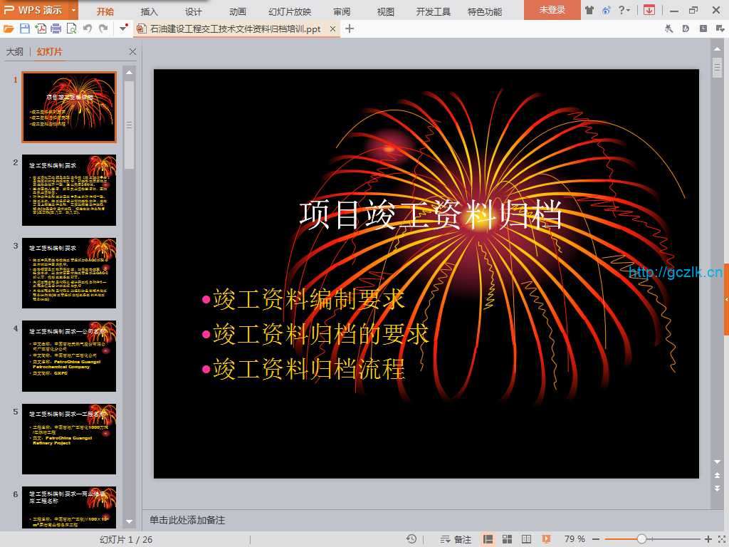Click the Open folder icon in quick toolbar

click(9, 28)
